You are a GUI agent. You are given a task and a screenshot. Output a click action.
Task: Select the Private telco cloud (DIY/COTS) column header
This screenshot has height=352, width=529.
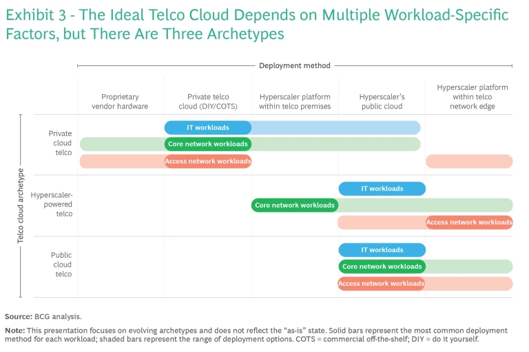click(x=208, y=102)
